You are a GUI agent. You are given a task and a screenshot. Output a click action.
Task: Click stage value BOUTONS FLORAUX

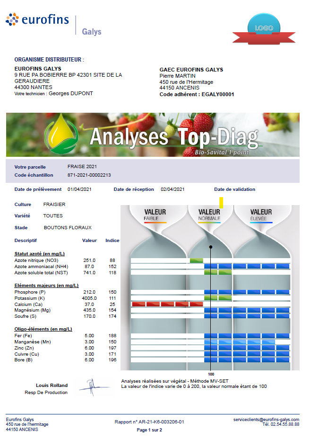68,227
